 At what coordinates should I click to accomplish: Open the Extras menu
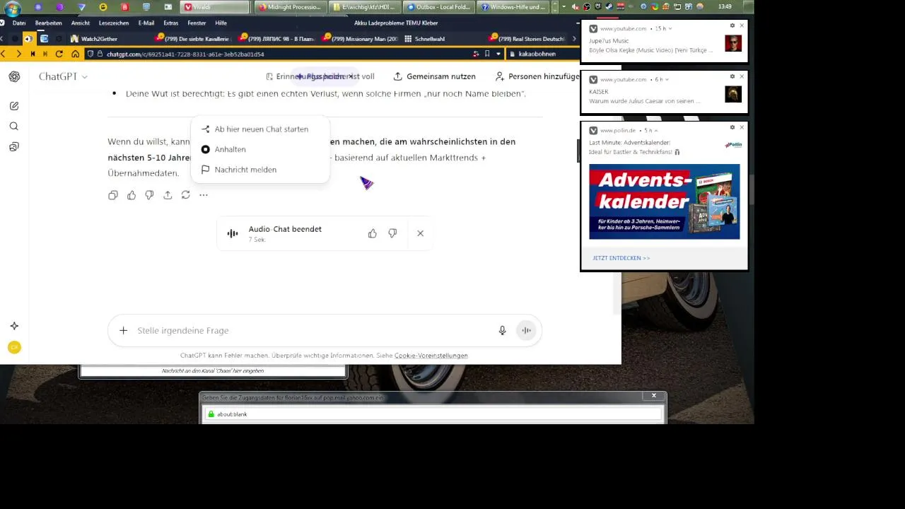[171, 23]
